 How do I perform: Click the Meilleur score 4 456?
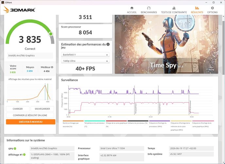tap(46, 71)
